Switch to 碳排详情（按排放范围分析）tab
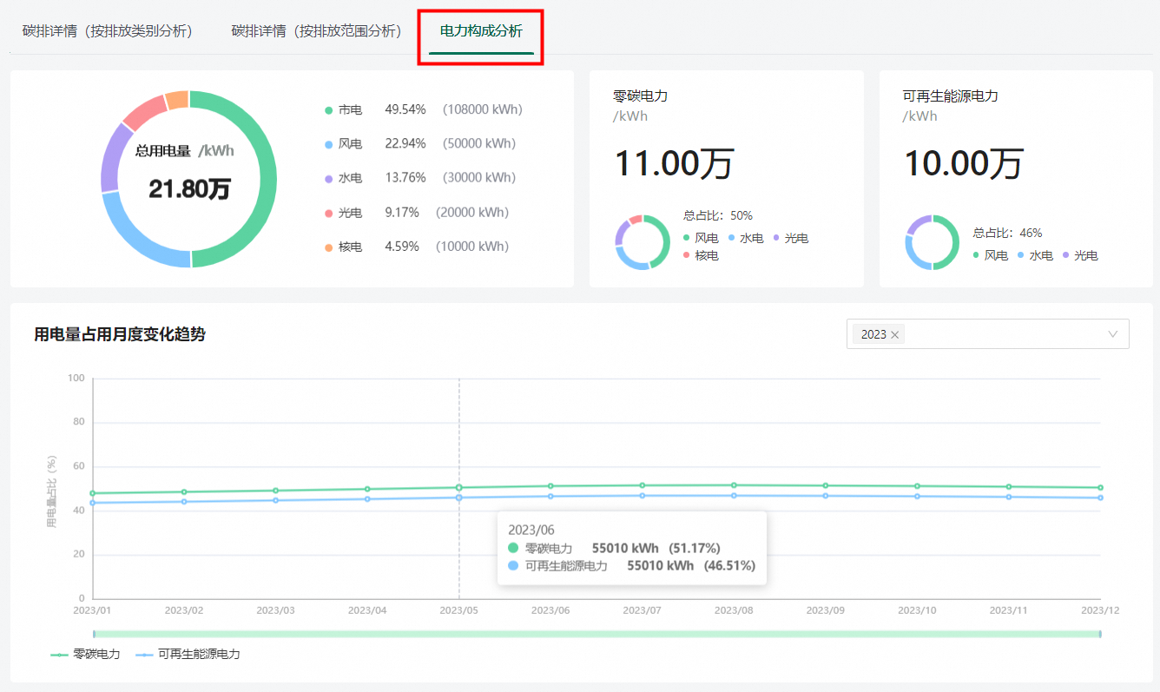The height and width of the screenshot is (692, 1160). click(317, 31)
